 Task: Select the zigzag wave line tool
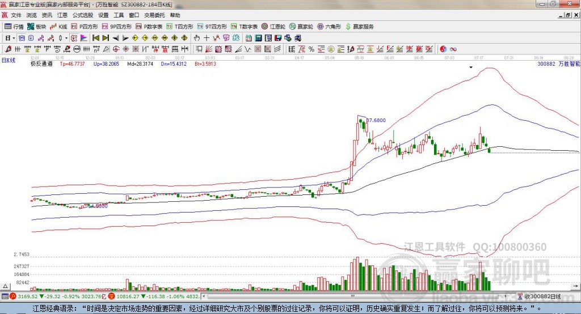247,49
